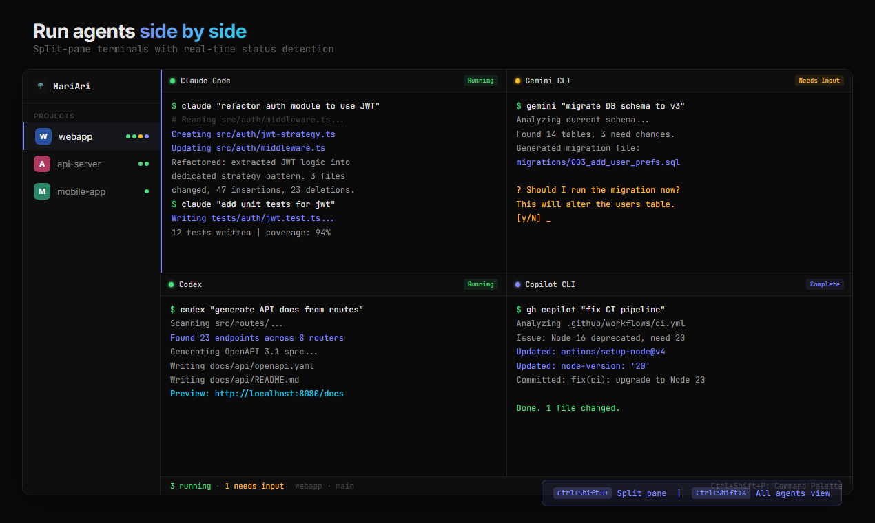Screen dimensions: 875x523
Task: Click the Complete badge on Copilot pane
Action: pos(825,284)
